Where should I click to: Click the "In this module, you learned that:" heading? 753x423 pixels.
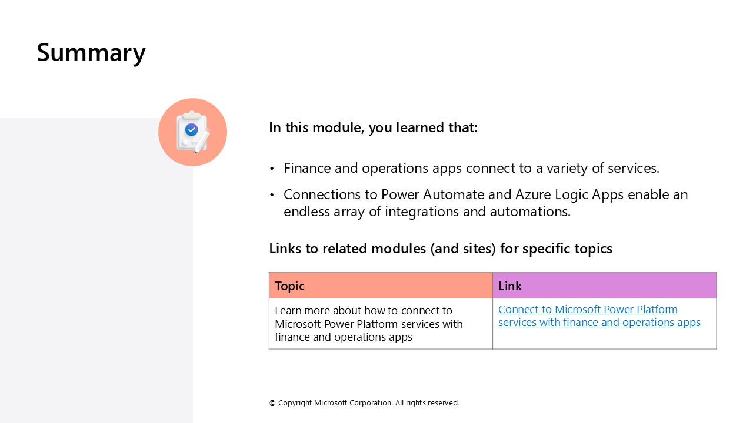coord(373,127)
